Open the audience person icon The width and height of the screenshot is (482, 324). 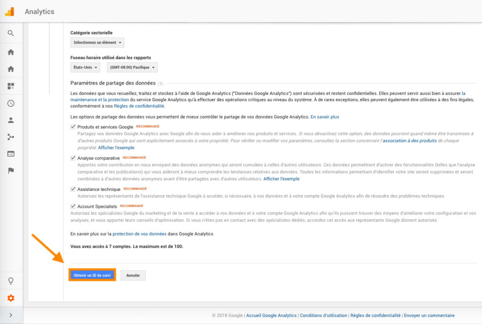[x=11, y=120]
